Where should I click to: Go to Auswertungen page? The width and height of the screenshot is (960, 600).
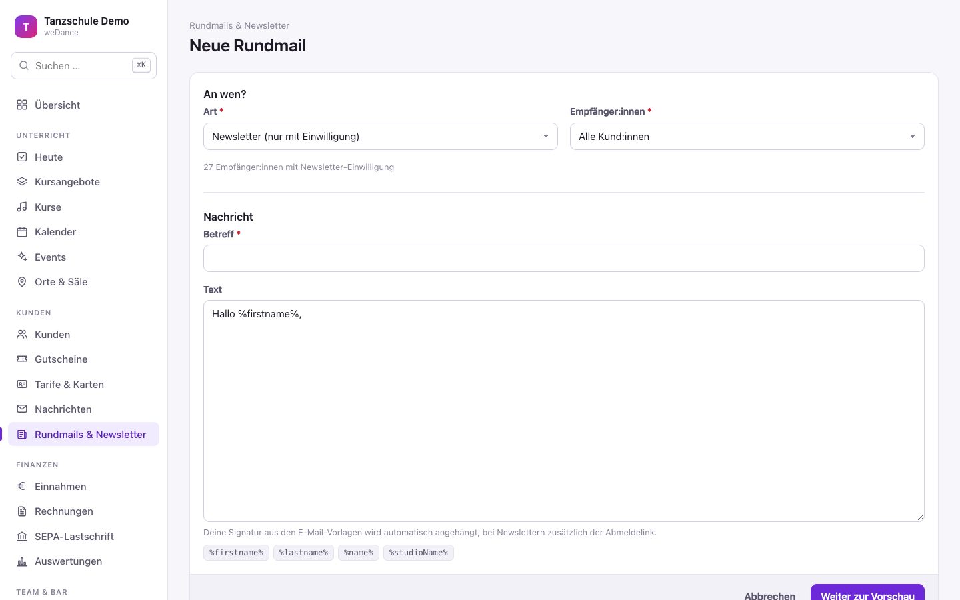coord(84,561)
